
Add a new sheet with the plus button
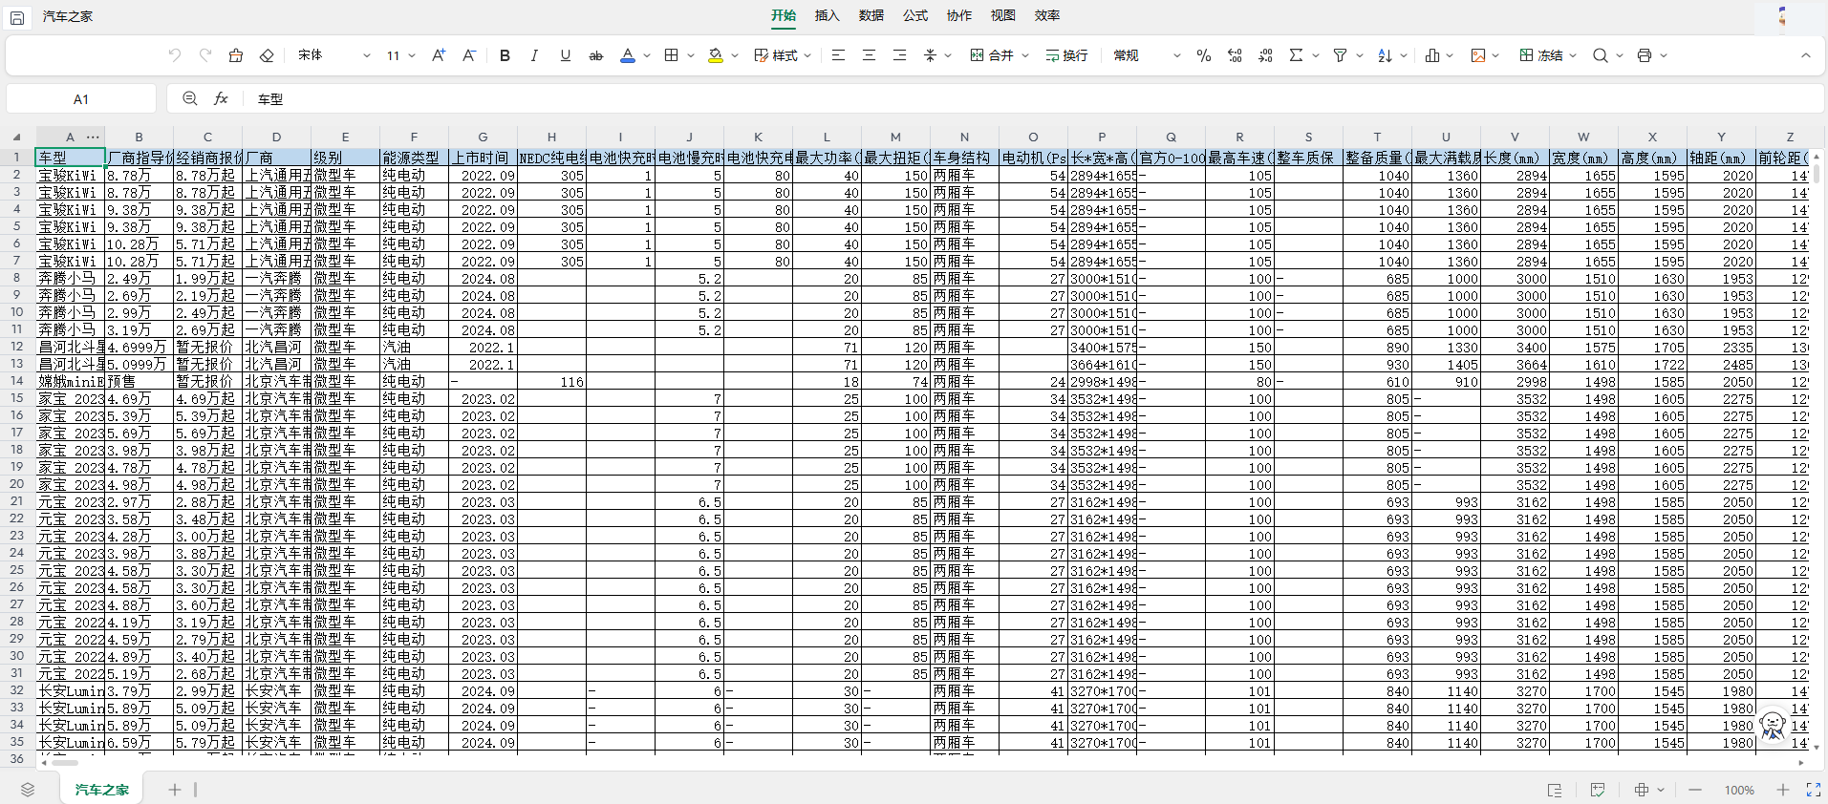coord(175,790)
